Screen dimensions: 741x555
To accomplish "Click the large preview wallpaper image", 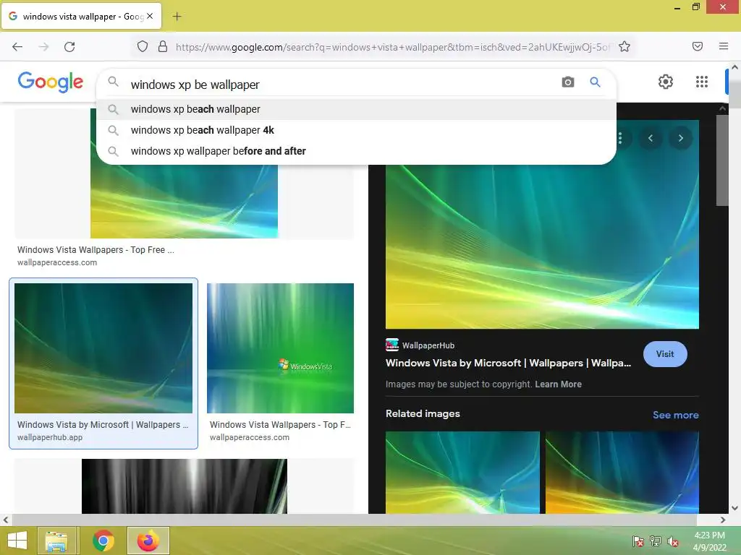I will click(x=542, y=246).
